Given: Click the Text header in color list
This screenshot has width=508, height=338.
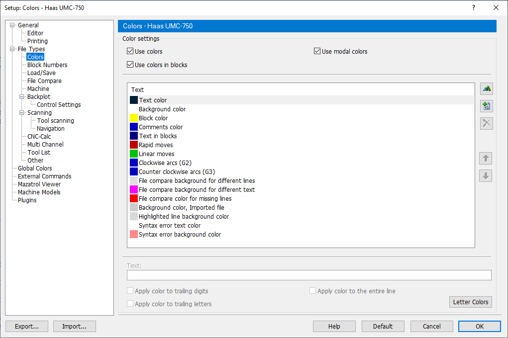Looking at the screenshot, I should (x=137, y=89).
